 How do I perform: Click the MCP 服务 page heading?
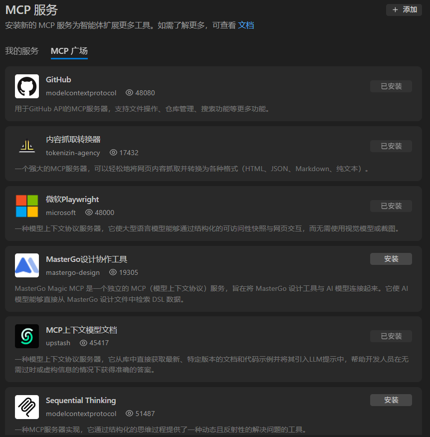pyautogui.click(x=31, y=10)
